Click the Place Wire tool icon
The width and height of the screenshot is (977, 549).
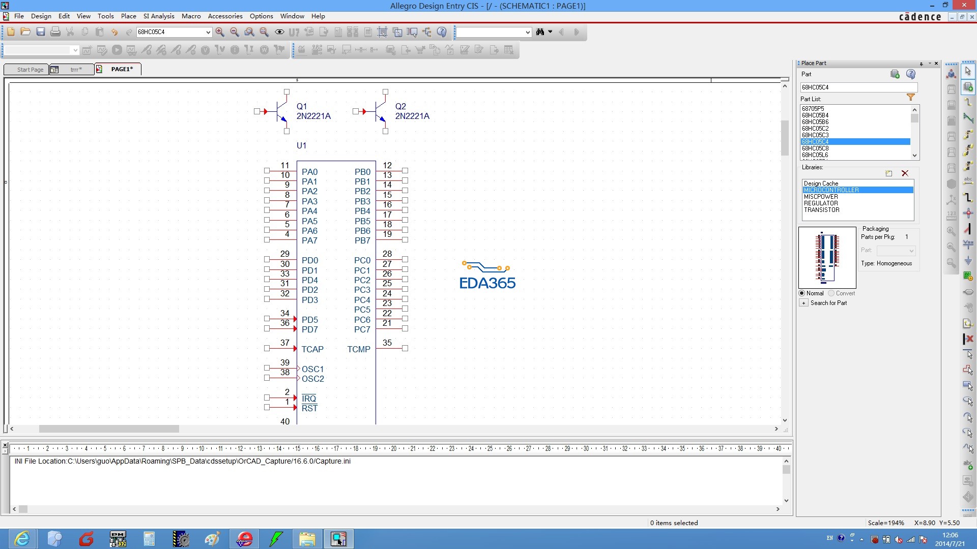point(968,103)
